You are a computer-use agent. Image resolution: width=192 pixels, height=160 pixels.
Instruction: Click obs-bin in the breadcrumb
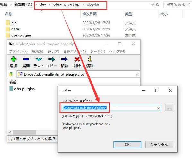pos(93,4)
